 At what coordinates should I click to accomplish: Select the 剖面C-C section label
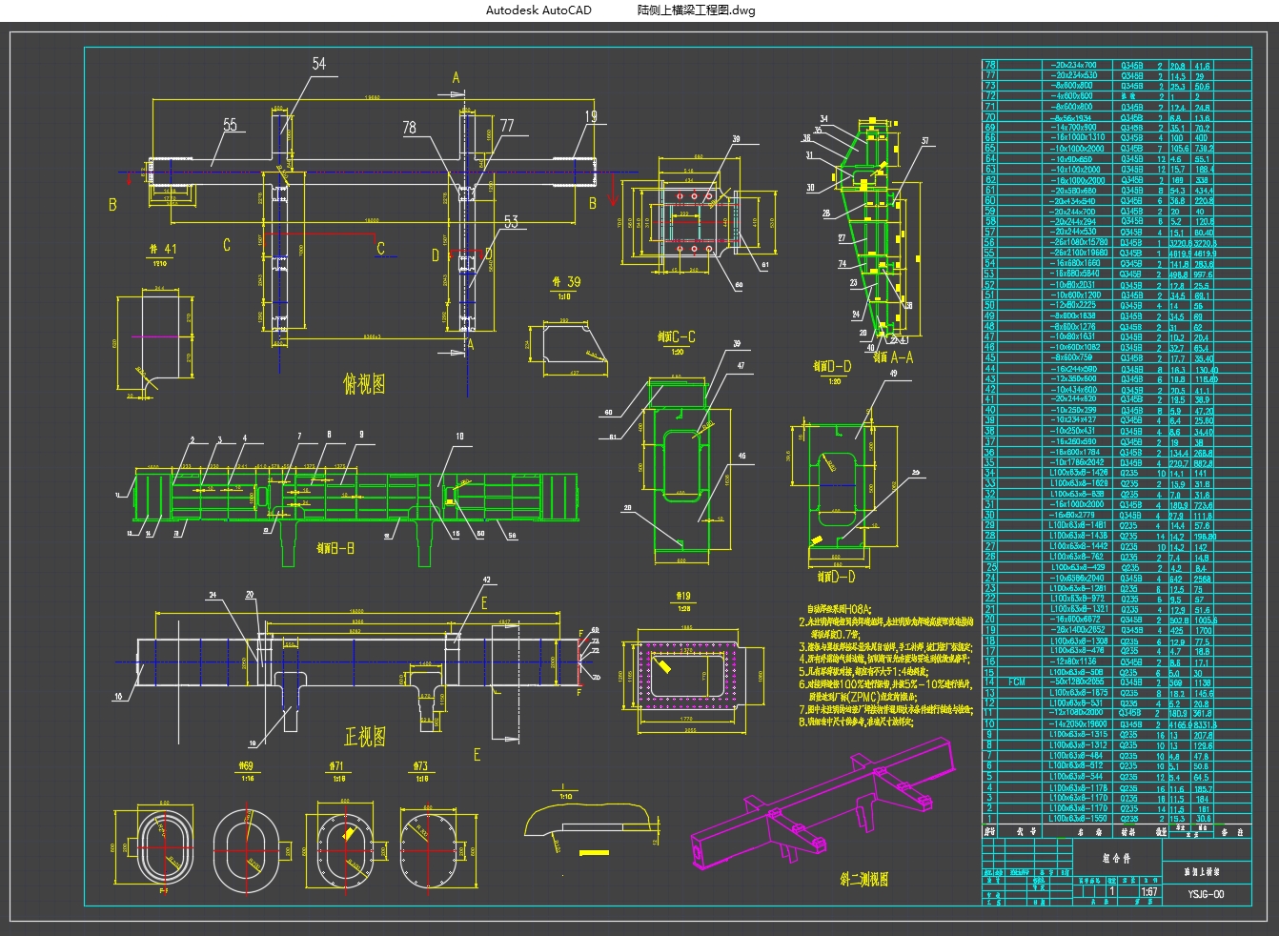(x=676, y=336)
